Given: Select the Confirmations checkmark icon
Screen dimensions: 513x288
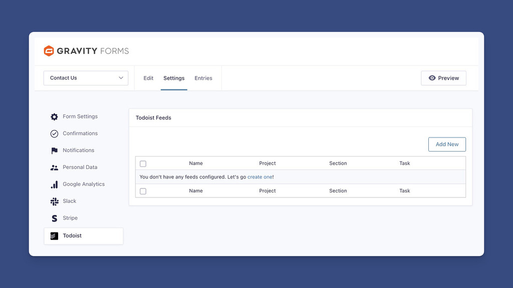Looking at the screenshot, I should tap(54, 133).
